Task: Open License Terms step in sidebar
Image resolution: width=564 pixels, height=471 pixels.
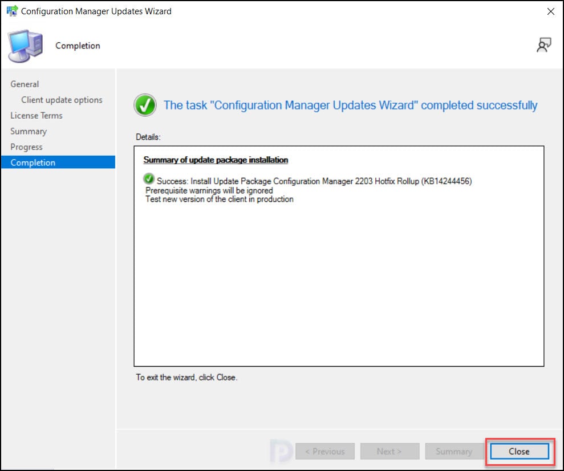Action: click(x=36, y=115)
